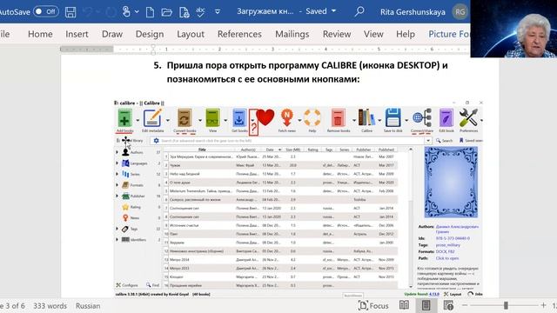This screenshot has height=313, width=557.
Task: Open the Layout ribbon tab
Action: tap(191, 34)
